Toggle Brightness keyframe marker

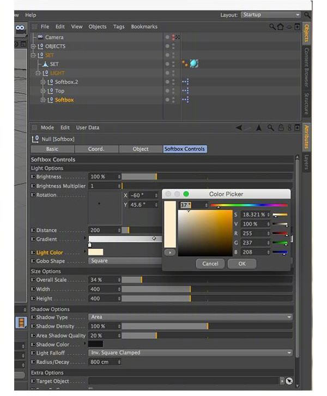33,176
